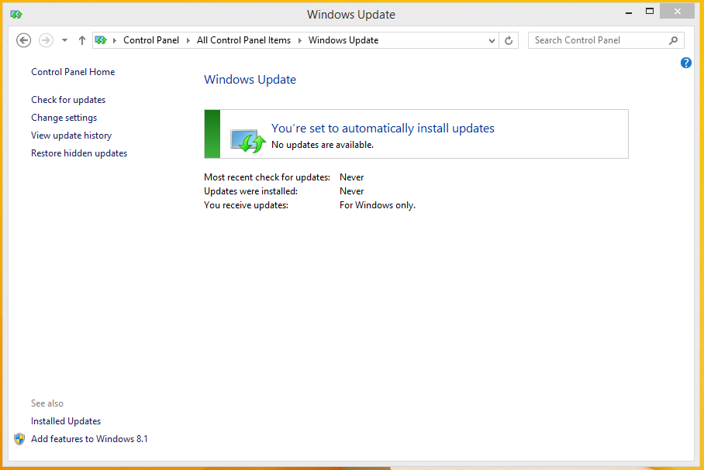Go up one level with Up arrow

(x=81, y=40)
